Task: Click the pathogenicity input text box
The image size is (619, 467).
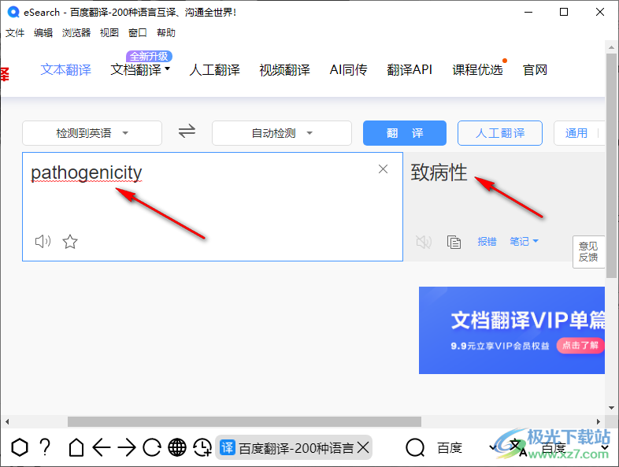Action: [213, 206]
